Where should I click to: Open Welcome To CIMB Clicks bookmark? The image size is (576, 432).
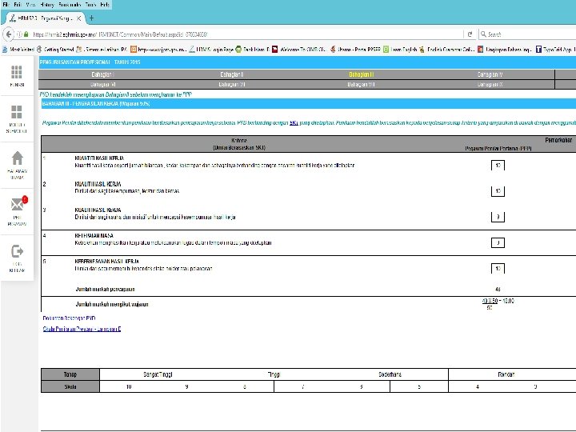point(299,50)
